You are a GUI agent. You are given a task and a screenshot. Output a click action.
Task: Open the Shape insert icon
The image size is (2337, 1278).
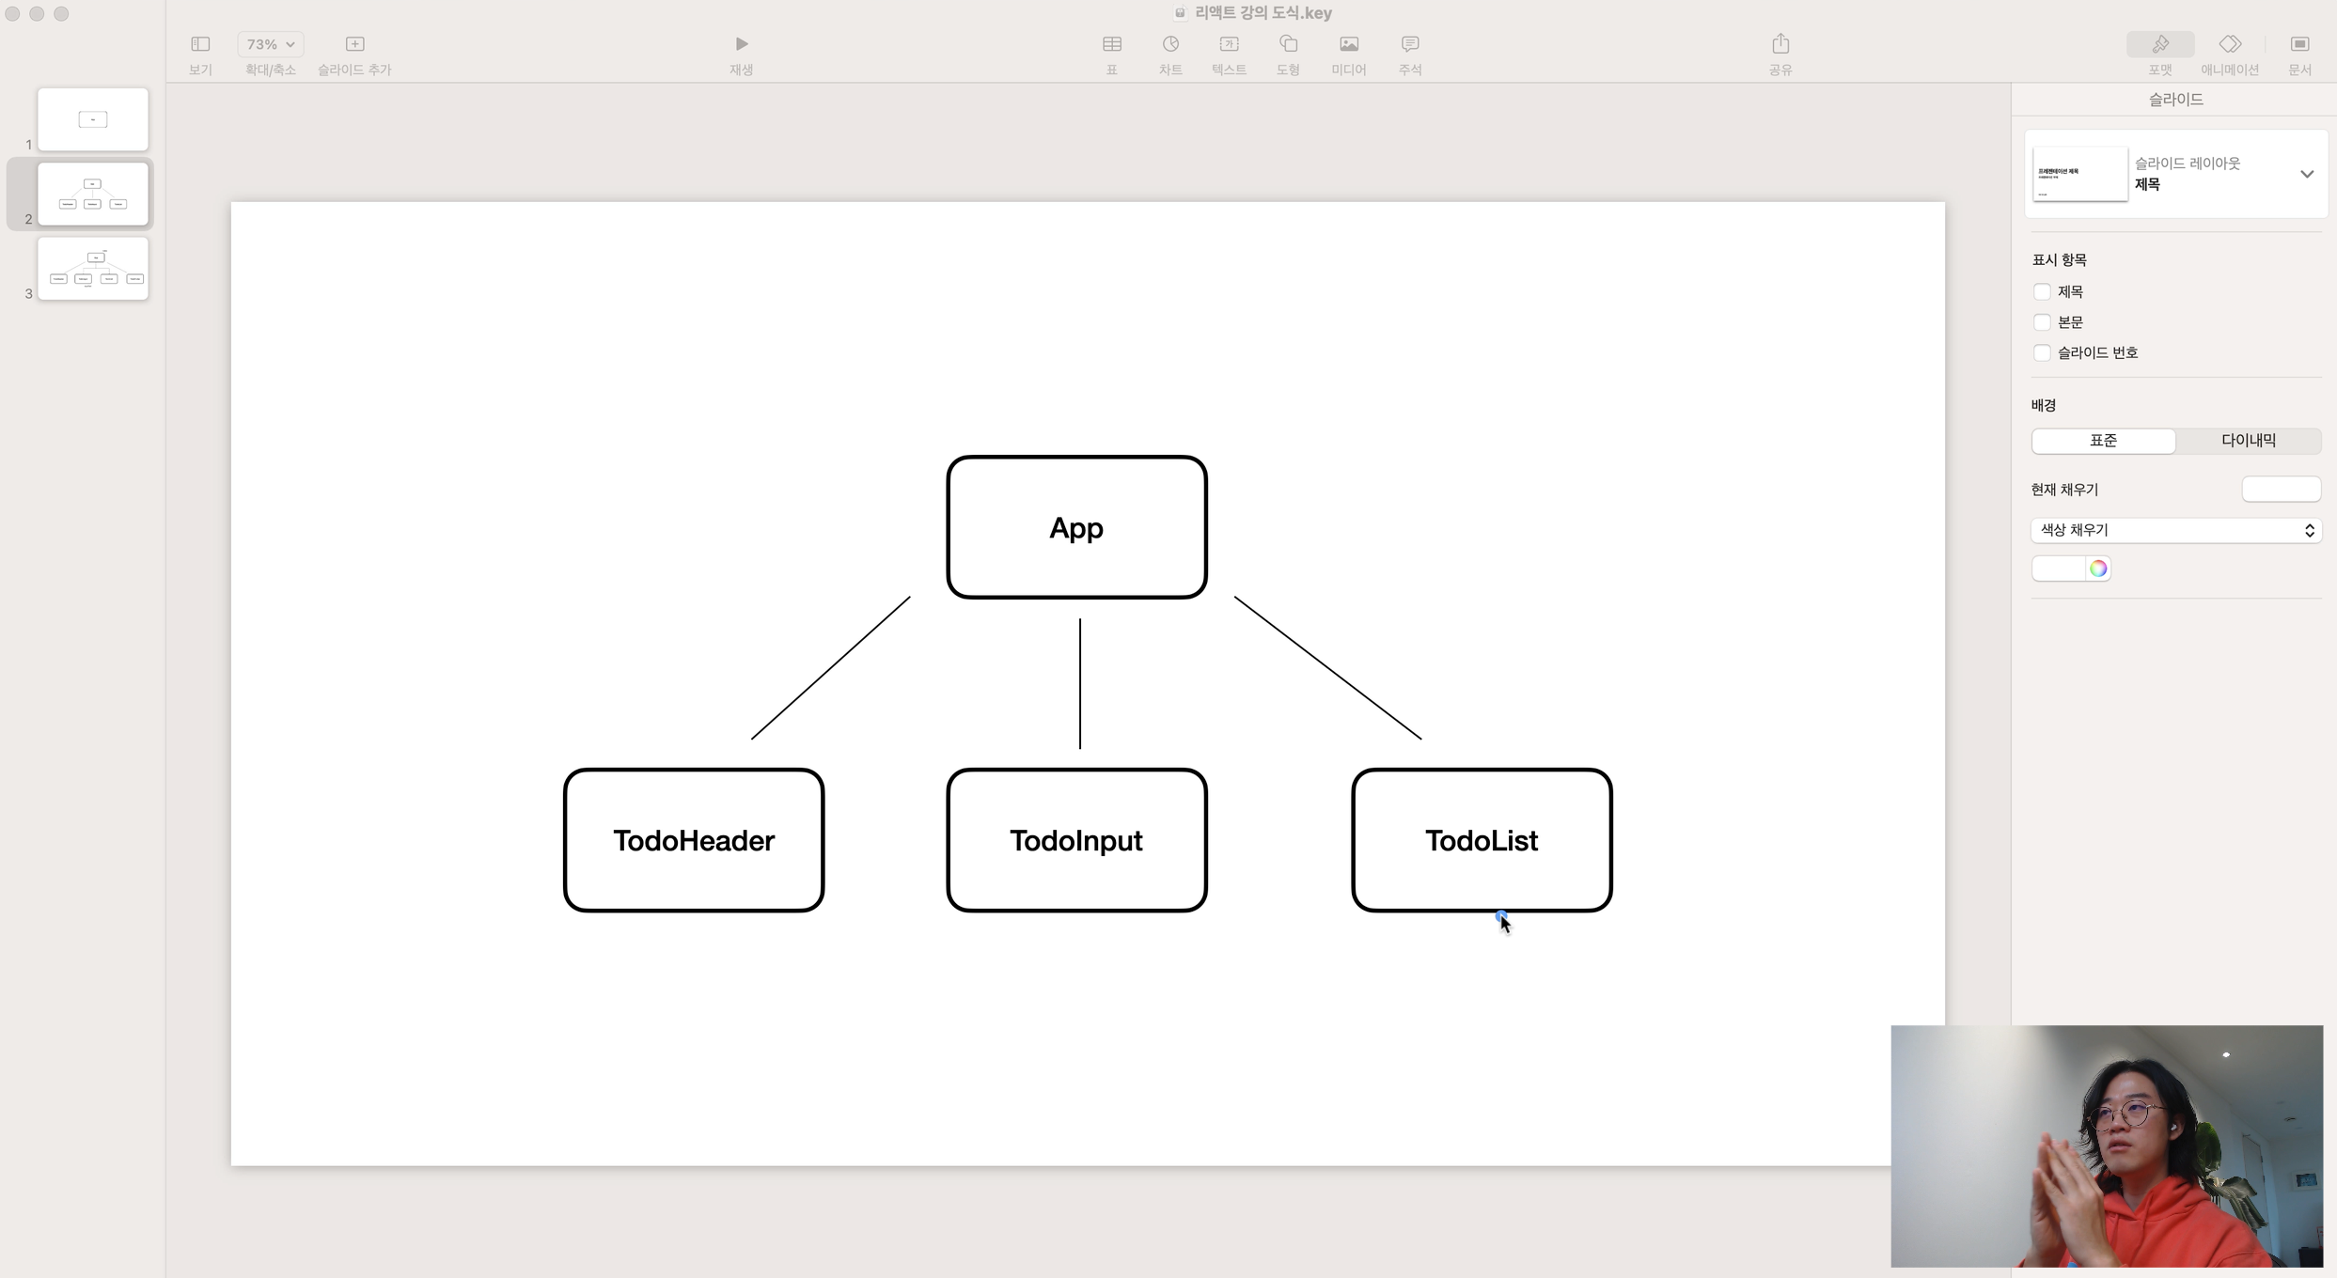coord(1288,44)
